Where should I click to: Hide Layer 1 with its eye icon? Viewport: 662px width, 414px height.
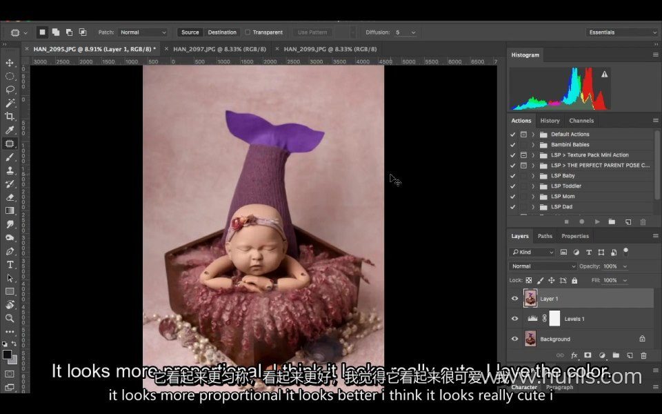click(x=514, y=299)
